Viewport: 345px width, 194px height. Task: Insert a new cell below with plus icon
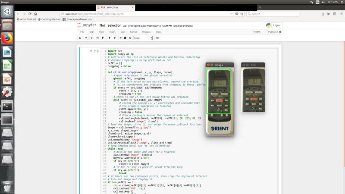pos(86,38)
